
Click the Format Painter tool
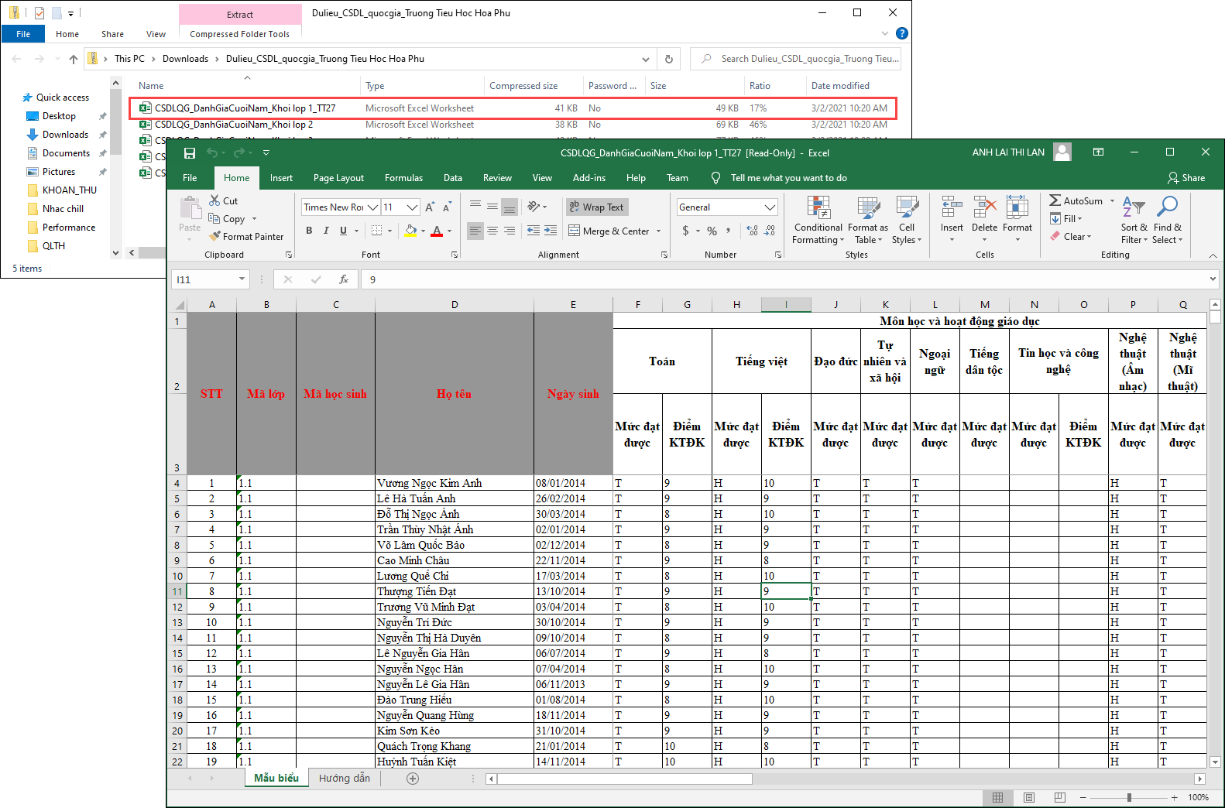[245, 237]
